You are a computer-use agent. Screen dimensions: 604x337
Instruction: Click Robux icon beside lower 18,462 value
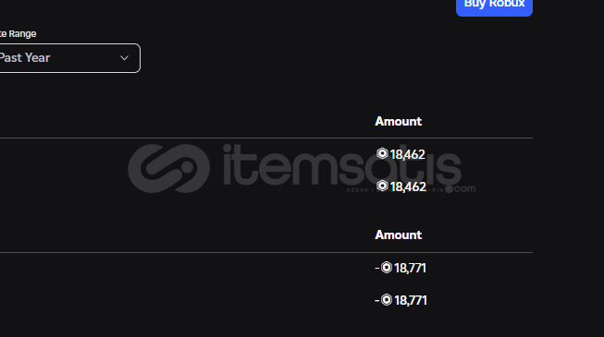tap(382, 186)
